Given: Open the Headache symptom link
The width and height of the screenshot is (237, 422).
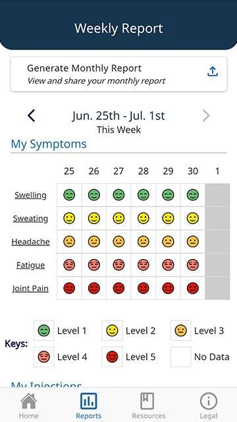Looking at the screenshot, I should coord(30,242).
